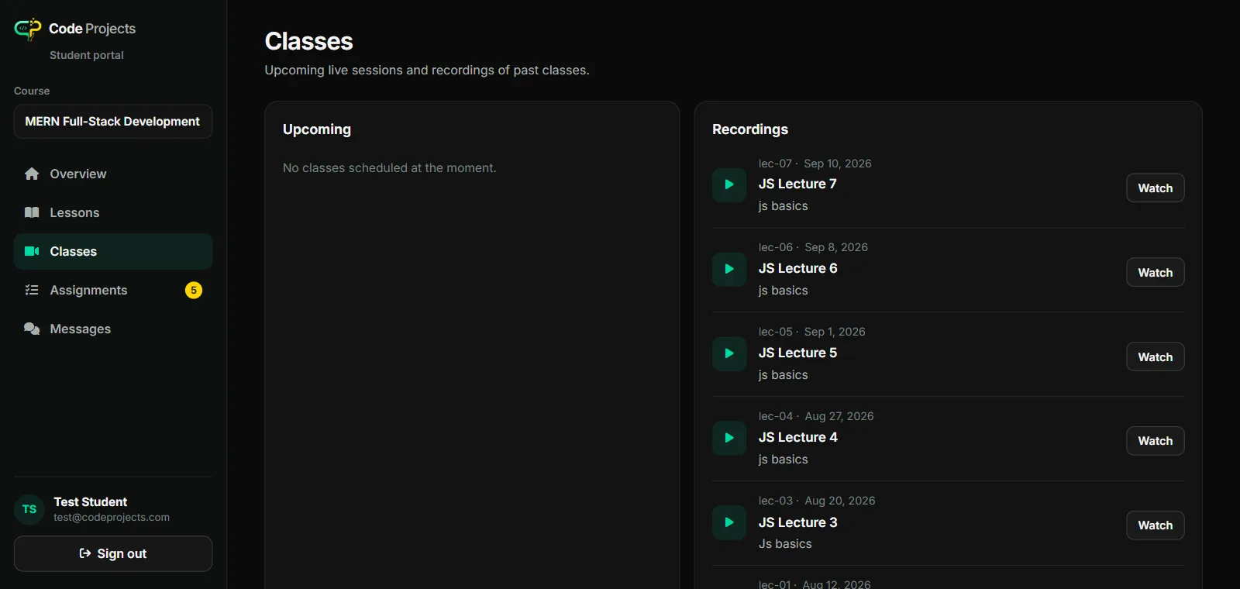
Task: Click the lec-06 Sep 8, 2026 date line
Action: click(813, 247)
